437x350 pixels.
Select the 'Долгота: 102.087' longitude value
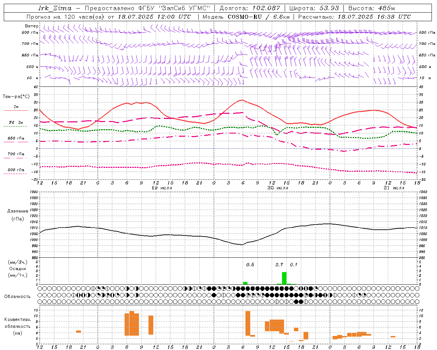(250, 8)
